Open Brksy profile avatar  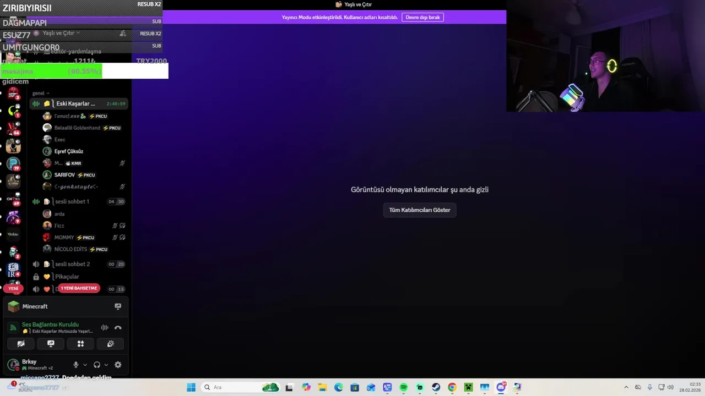click(13, 365)
